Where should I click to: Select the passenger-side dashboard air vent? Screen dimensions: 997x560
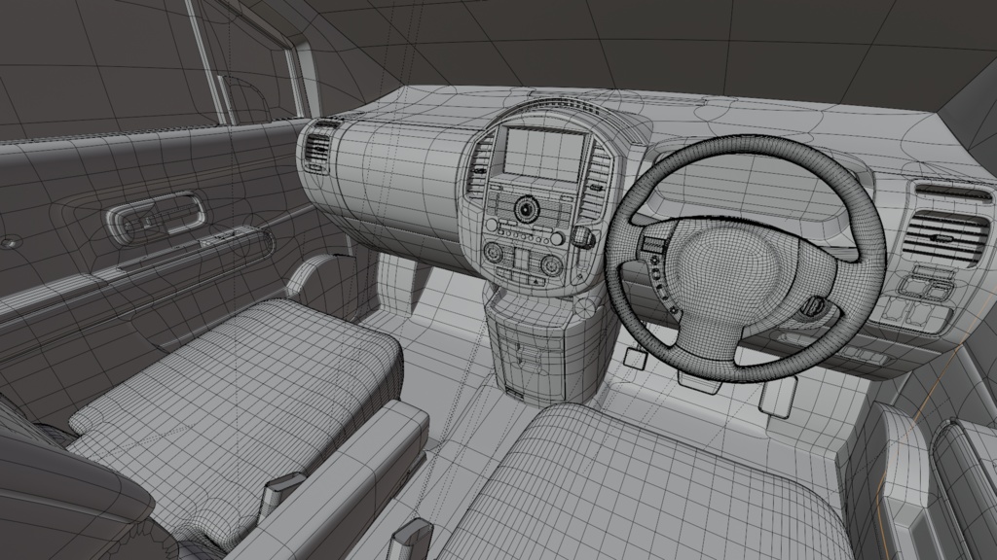pyautogui.click(x=318, y=148)
